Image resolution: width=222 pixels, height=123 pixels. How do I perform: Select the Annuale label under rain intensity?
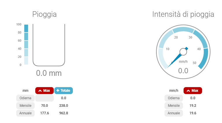tap(174, 113)
